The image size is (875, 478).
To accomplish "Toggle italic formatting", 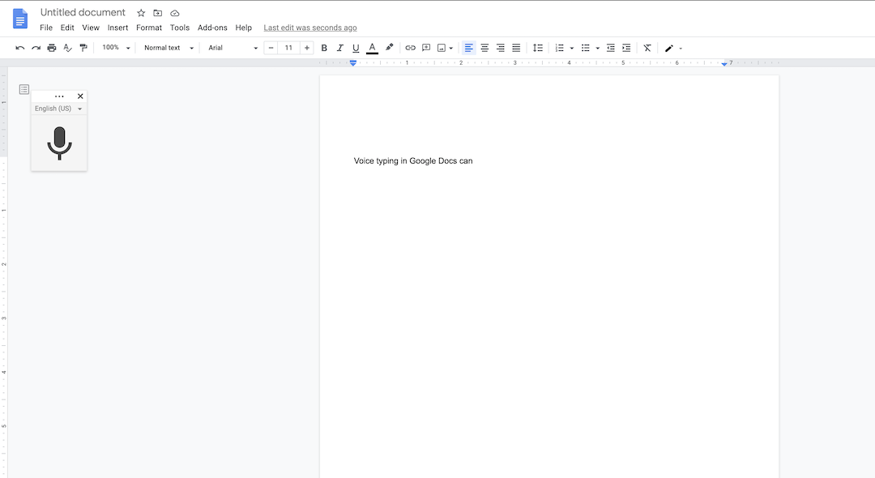I will pyautogui.click(x=339, y=48).
